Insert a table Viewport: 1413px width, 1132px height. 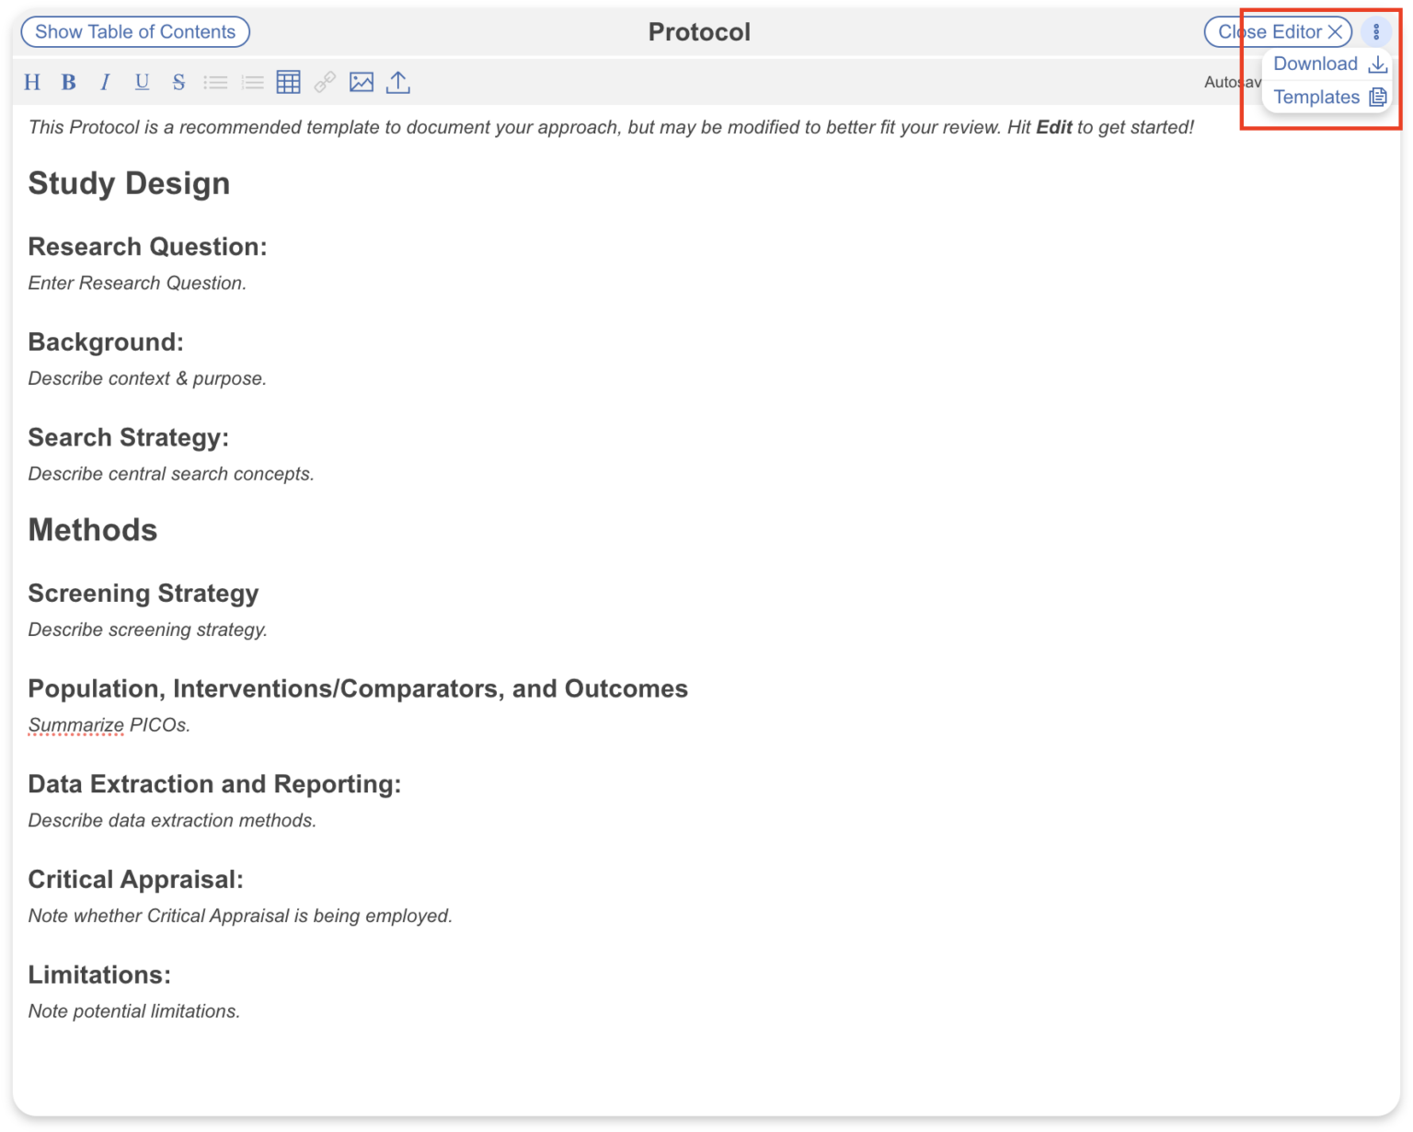point(288,82)
